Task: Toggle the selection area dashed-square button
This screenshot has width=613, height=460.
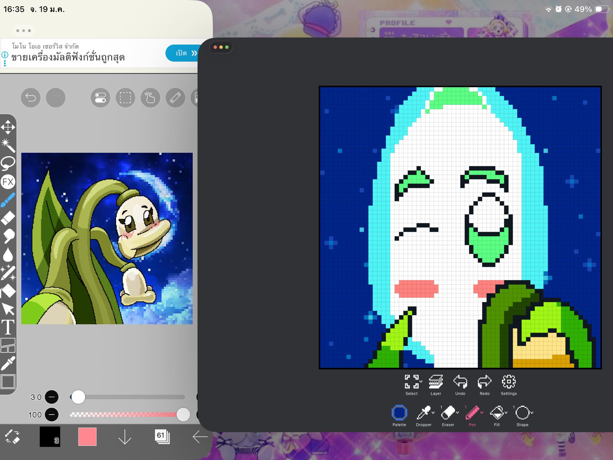Action: (x=125, y=98)
